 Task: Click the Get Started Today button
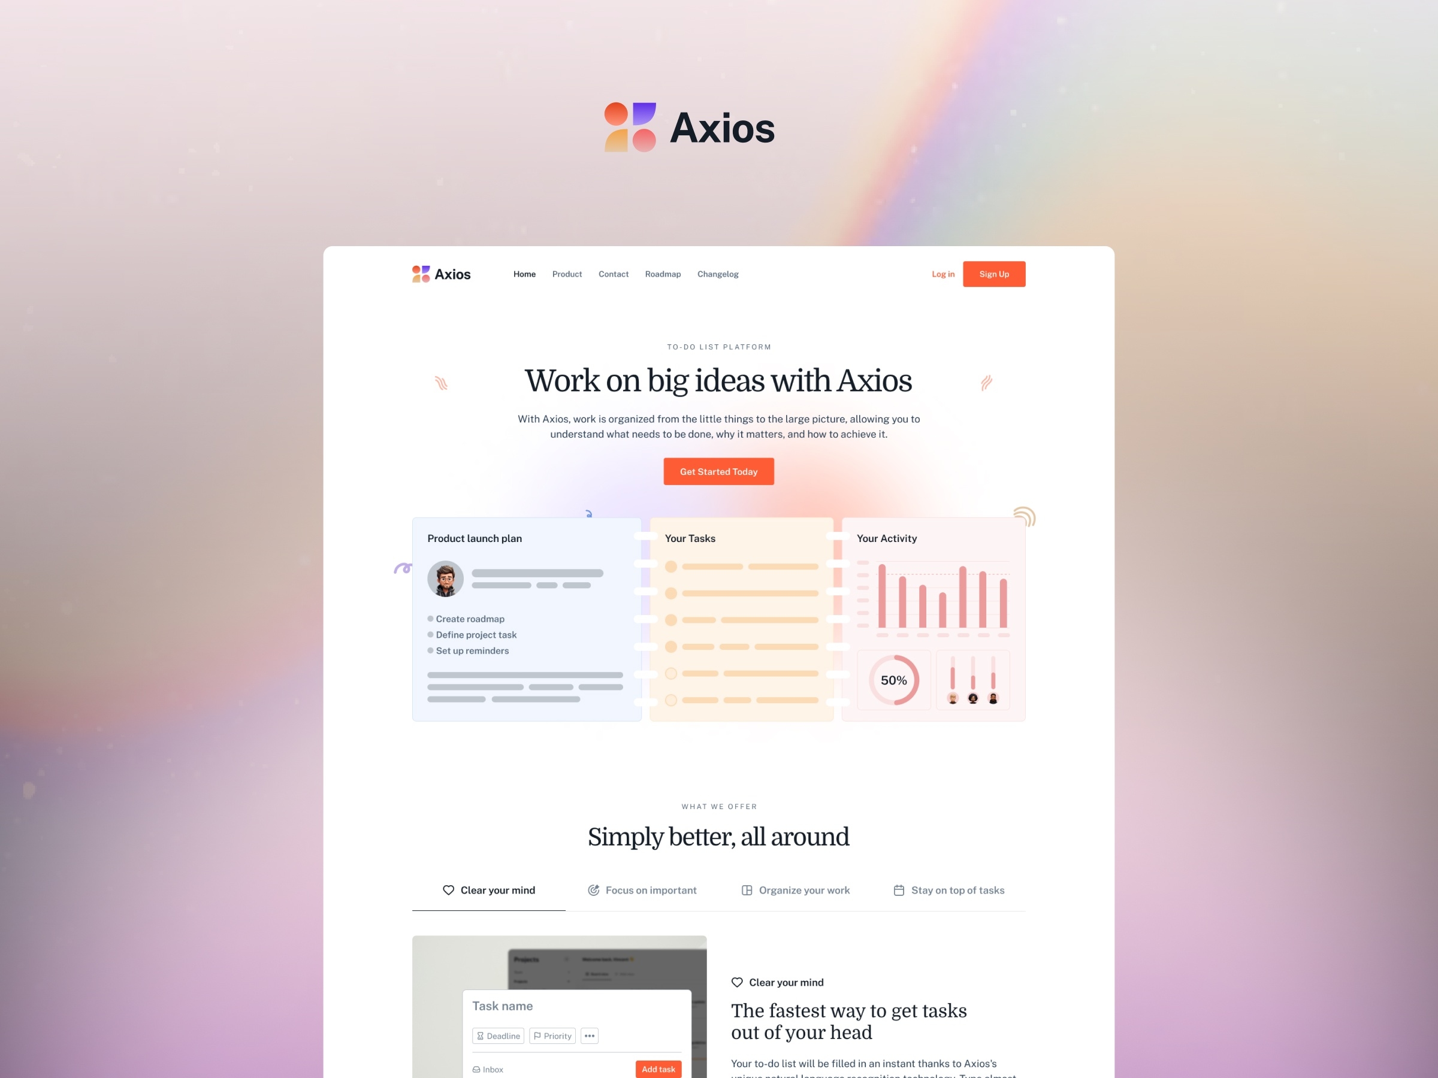tap(719, 470)
